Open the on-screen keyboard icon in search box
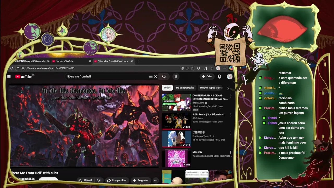 point(151,77)
